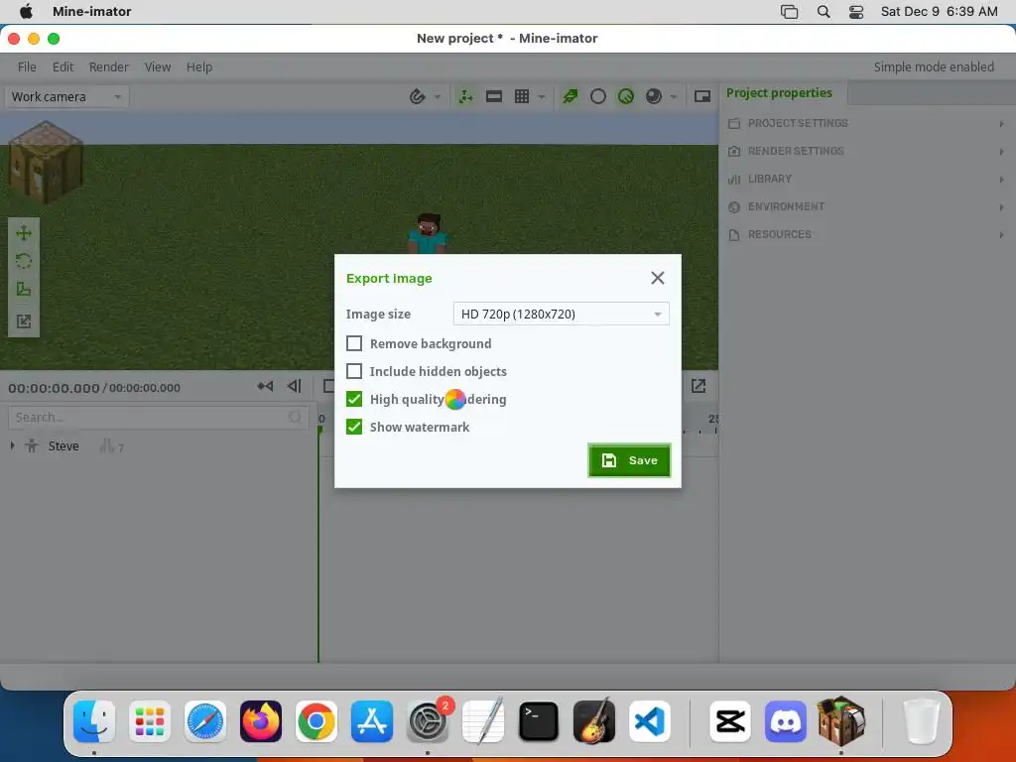Toggle the aspect ratio overlay icon
The width and height of the screenshot is (1016, 762).
click(x=494, y=96)
